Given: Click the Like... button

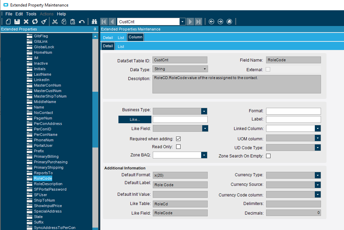Looking at the screenshot, I should (135, 119).
